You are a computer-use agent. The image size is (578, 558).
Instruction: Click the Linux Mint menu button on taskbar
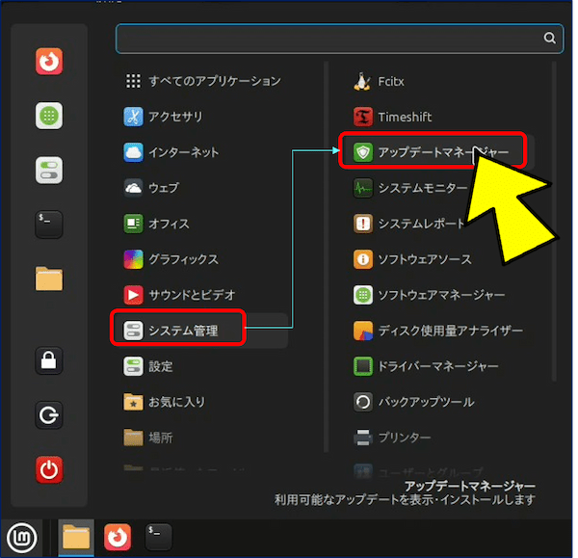click(x=20, y=536)
